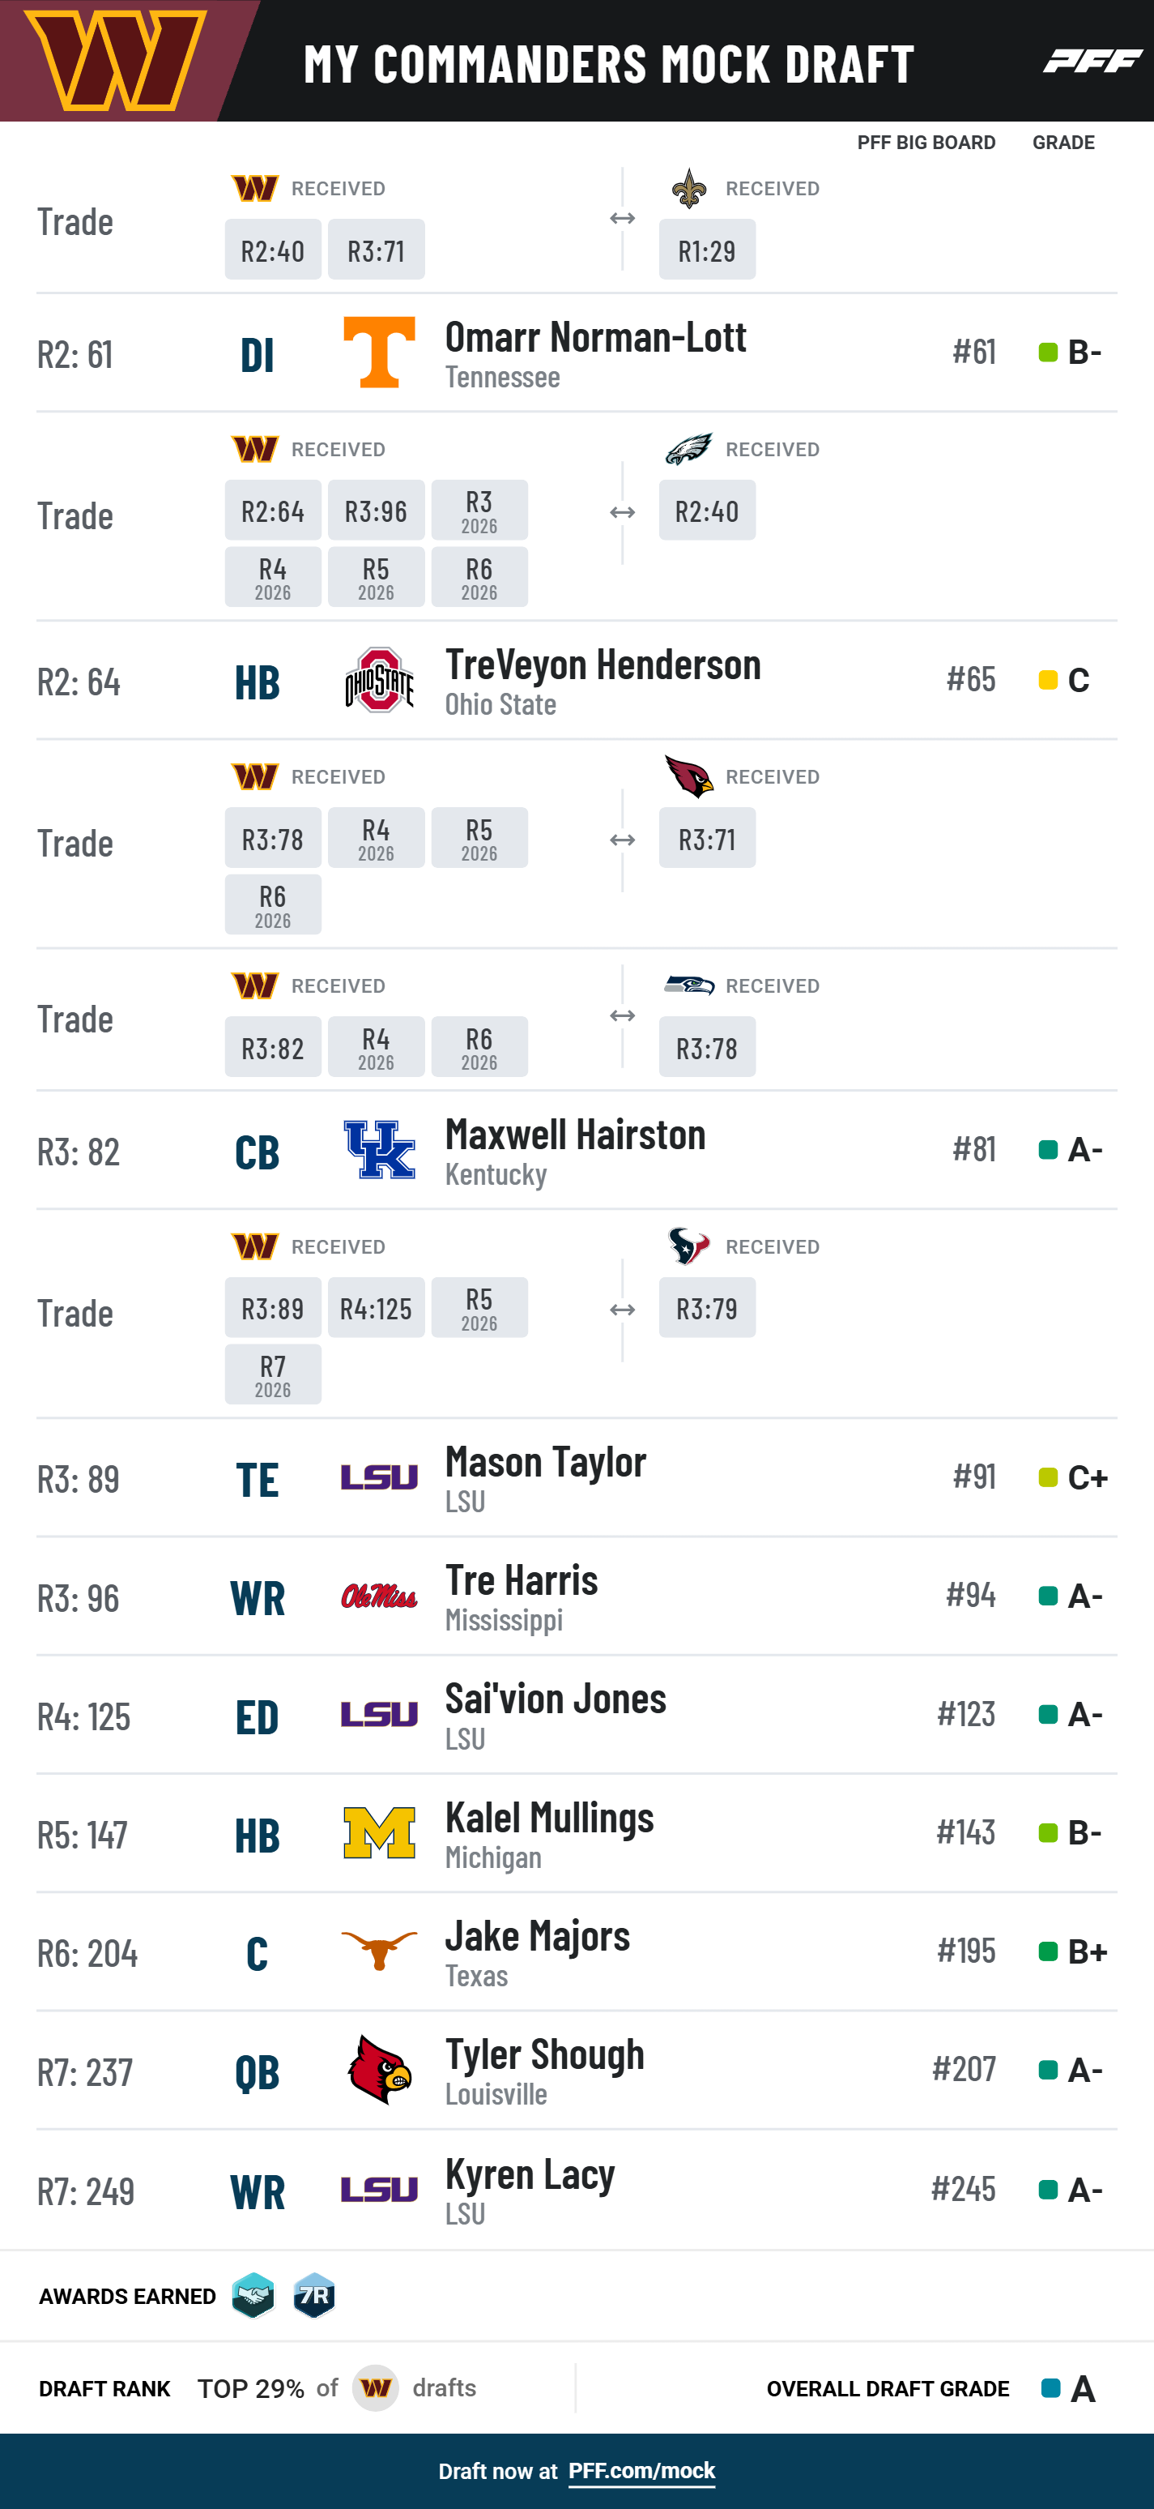Open PFF.com/mock link in footer
The image size is (1154, 2509).
[641, 2471]
